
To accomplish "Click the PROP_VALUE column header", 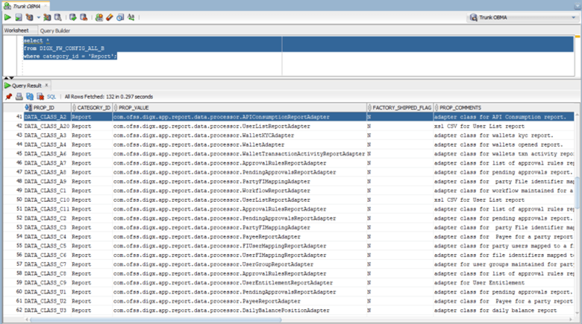I will pos(240,107).
